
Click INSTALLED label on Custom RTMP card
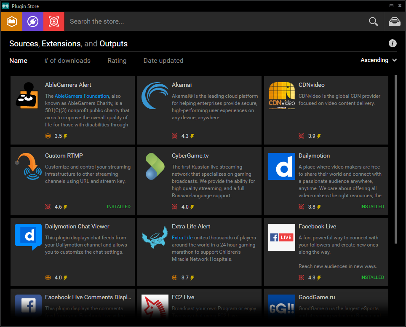click(x=119, y=206)
